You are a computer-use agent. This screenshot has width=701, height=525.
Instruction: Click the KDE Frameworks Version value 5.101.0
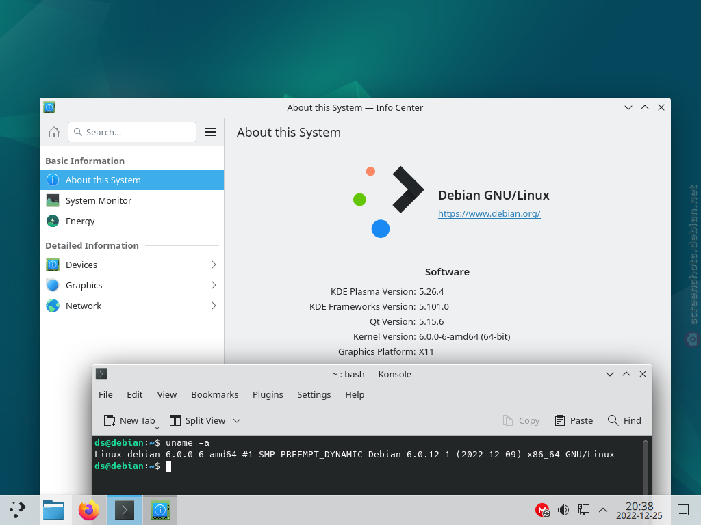pos(434,307)
